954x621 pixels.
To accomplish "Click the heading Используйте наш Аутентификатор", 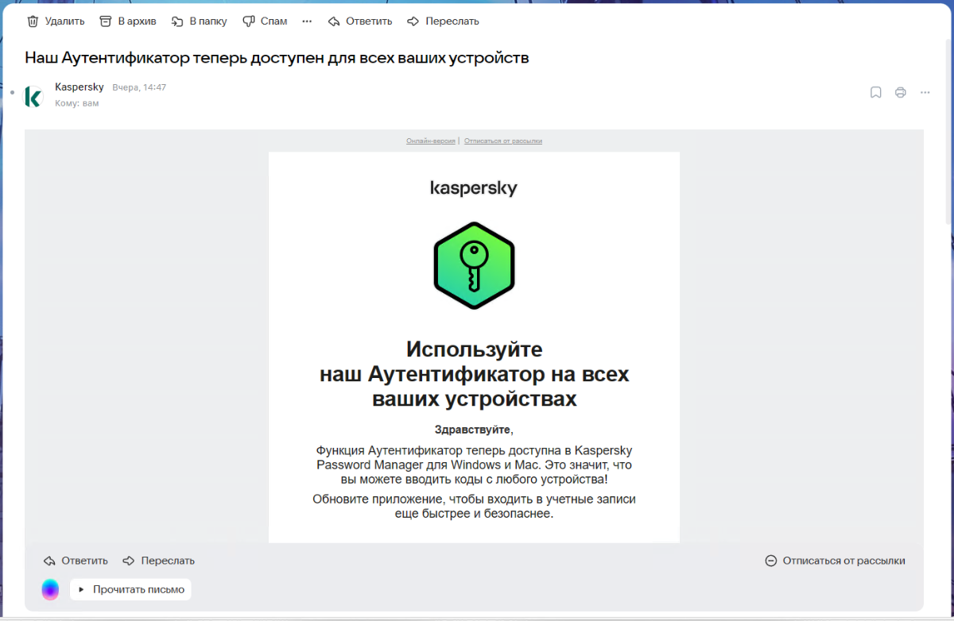I will click(474, 374).
